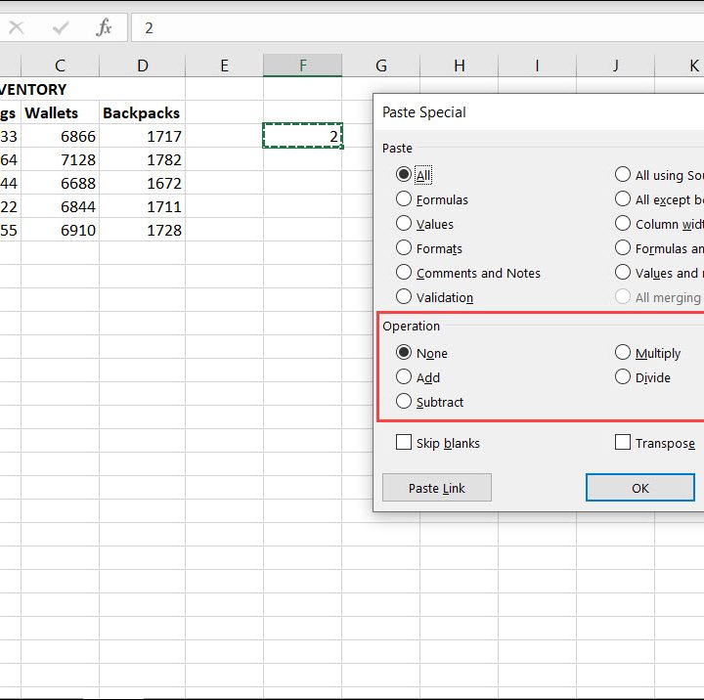The width and height of the screenshot is (704, 700).
Task: Choose the Divide operation
Action: (623, 376)
